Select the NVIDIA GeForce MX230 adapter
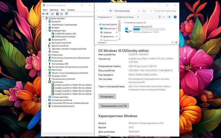Viewport: 221px width, 138px height. tap(65, 37)
